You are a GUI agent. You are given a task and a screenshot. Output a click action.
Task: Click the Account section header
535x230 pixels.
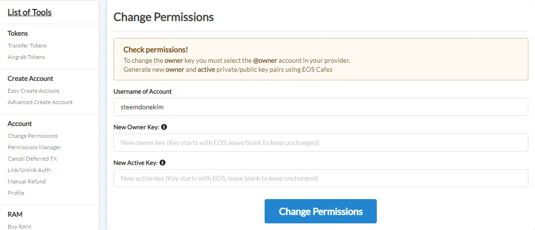tap(20, 124)
